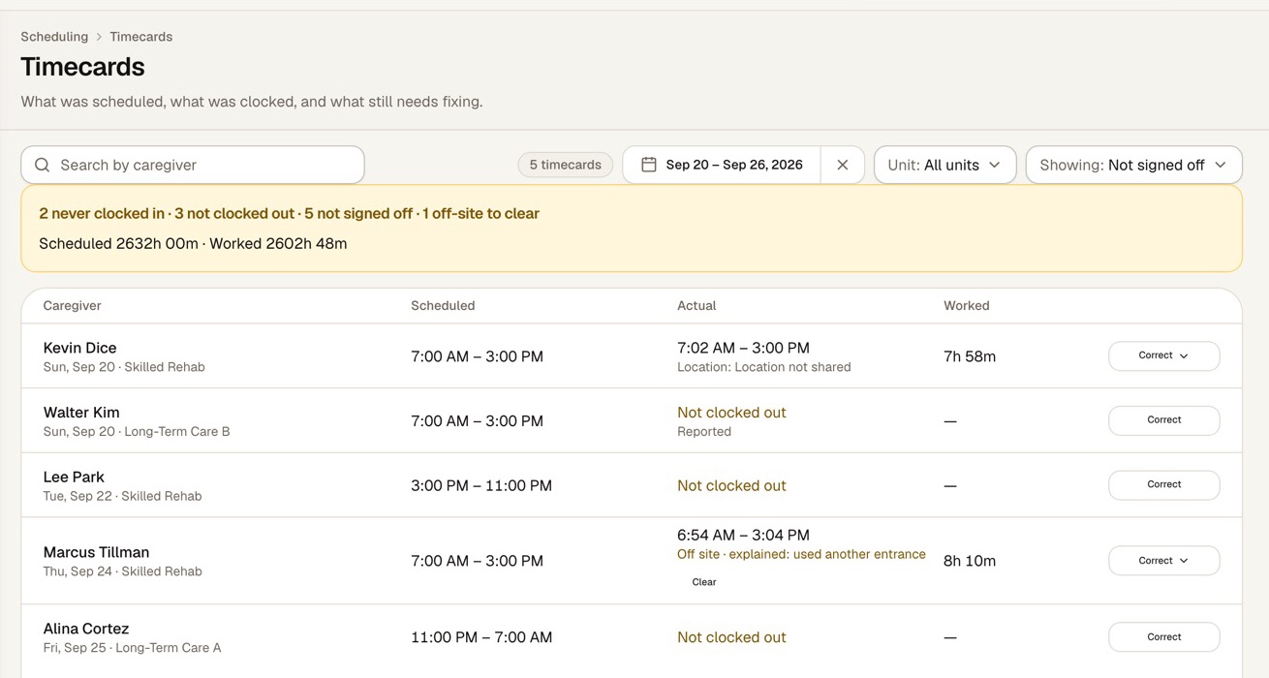The image size is (1269, 678).
Task: Click 'Sun, Sep 20 · Long-Term Care B' subtitle
Action: tap(137, 432)
